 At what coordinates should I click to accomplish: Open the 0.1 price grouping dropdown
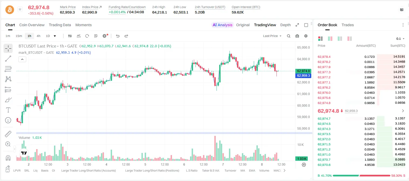400,39
